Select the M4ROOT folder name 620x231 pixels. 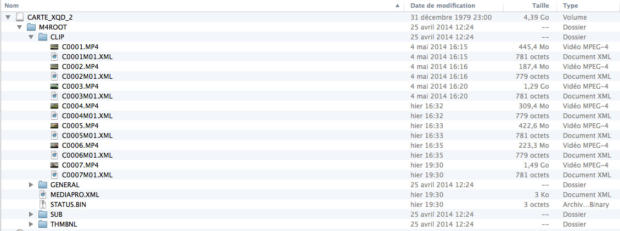[53, 27]
